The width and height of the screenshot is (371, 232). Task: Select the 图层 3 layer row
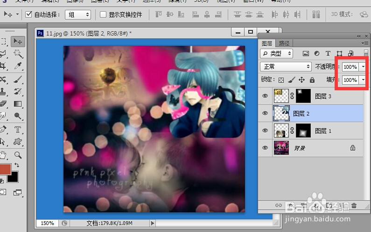click(x=310, y=96)
